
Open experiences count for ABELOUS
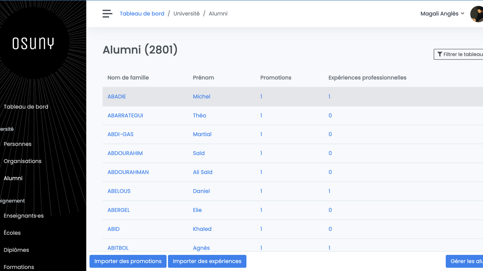click(329, 191)
